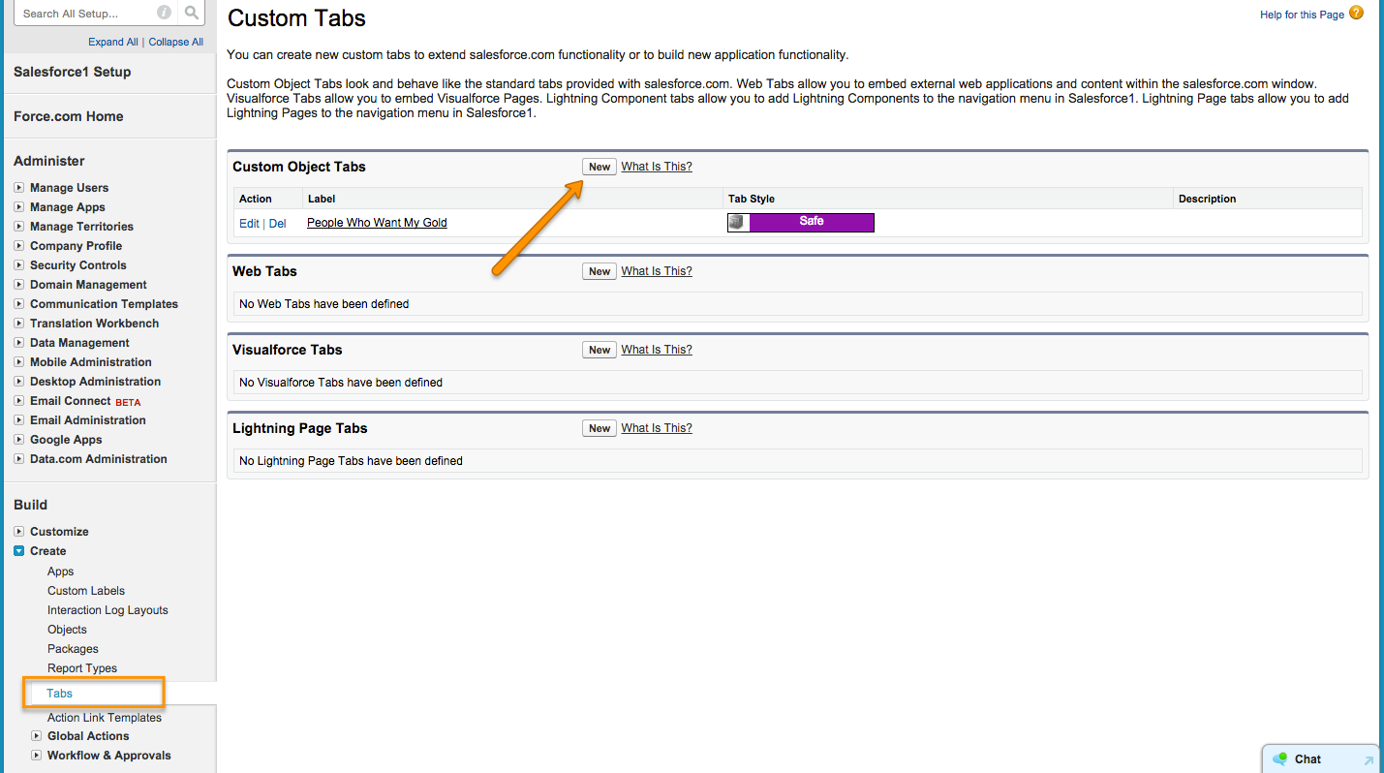Open Report Types under Create
The image size is (1384, 773).
[x=82, y=668]
